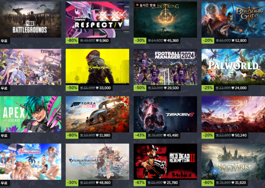Select the DJMAX Respect V game tile
This screenshot has width=265, height=188.
pyautogui.click(x=97, y=19)
